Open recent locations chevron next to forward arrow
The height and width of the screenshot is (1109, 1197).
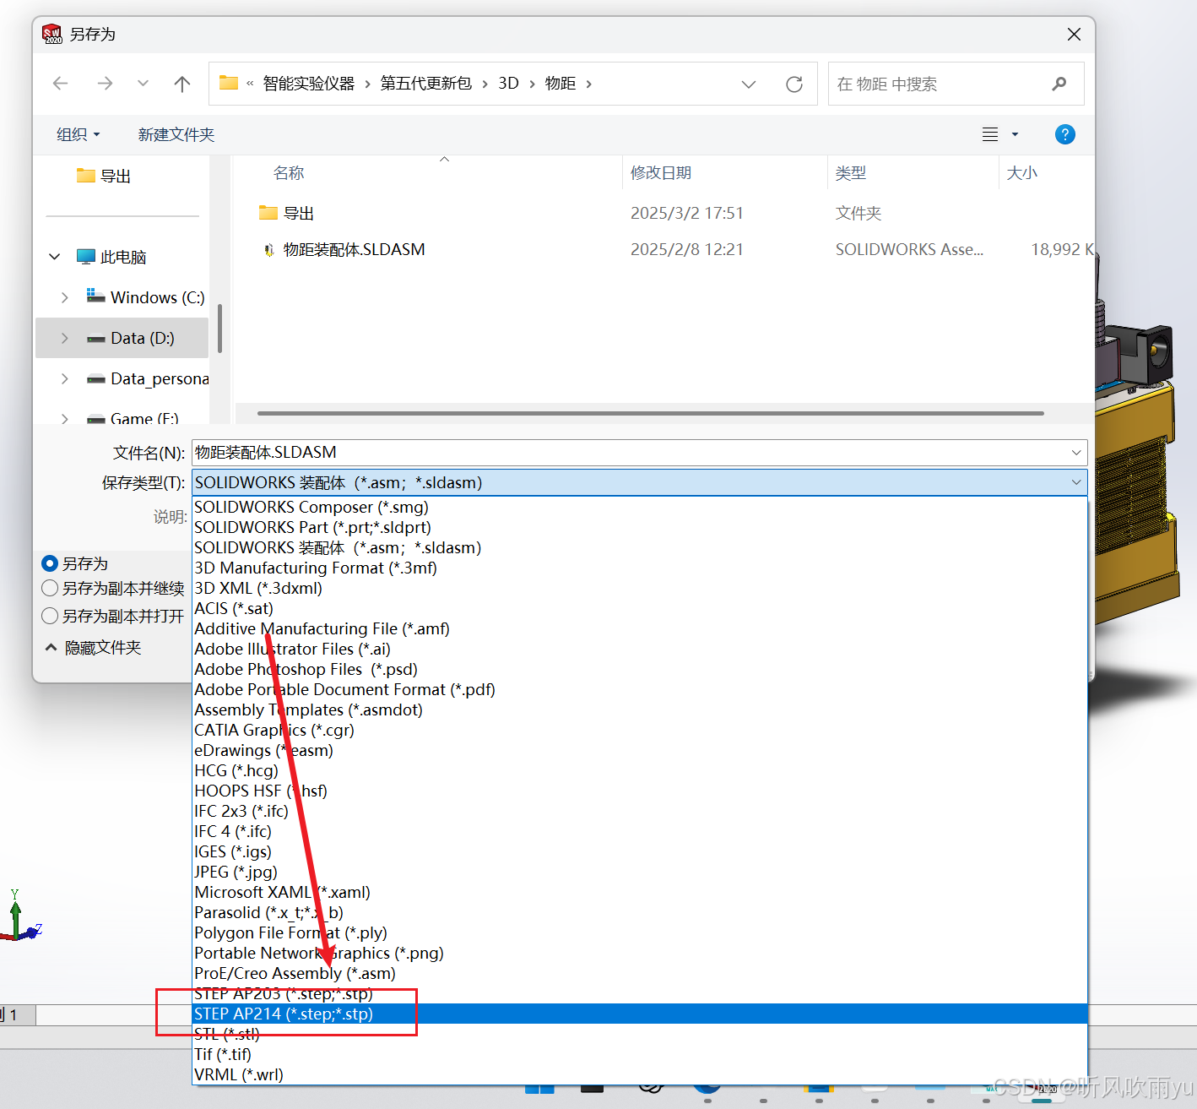(x=143, y=84)
